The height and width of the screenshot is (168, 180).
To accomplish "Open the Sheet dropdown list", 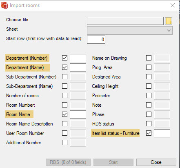I will point(130,30).
